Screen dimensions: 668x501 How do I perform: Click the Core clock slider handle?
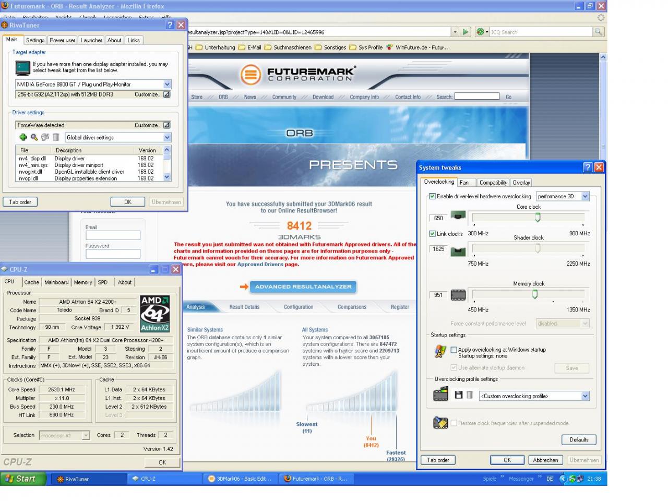538,218
